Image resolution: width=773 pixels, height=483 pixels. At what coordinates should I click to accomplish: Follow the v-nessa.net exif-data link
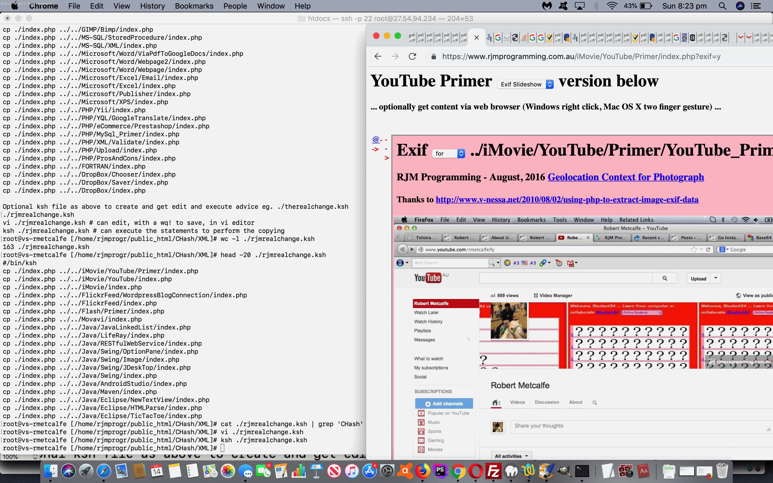pyautogui.click(x=567, y=200)
